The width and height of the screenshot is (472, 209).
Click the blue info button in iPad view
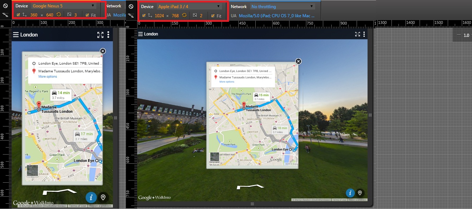[350, 193]
